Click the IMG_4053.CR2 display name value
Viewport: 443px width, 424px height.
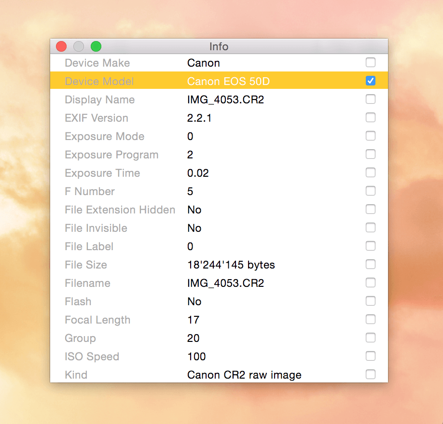tap(224, 99)
